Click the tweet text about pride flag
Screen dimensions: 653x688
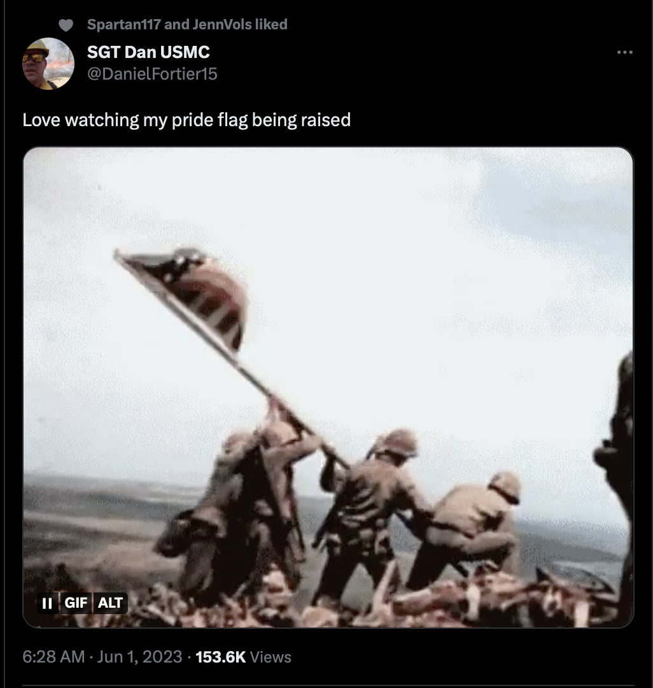[186, 120]
